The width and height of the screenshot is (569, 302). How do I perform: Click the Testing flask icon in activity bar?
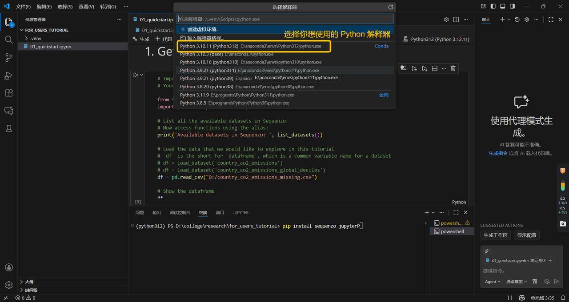click(x=8, y=128)
